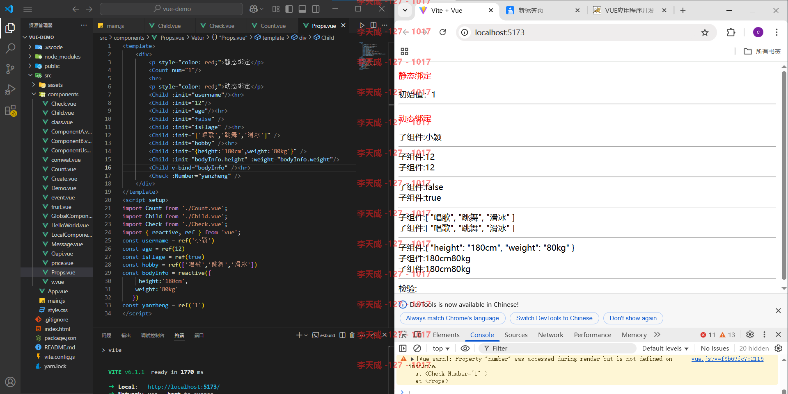Image resolution: width=788 pixels, height=394 pixels.
Task: Run the Props.vue file
Action: [x=362, y=25]
